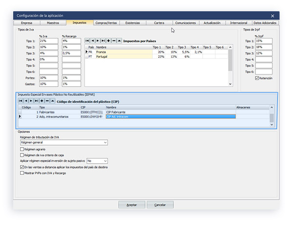Go to last record in Impuestos por Países
The width and height of the screenshot is (293, 226).
(x=103, y=40)
